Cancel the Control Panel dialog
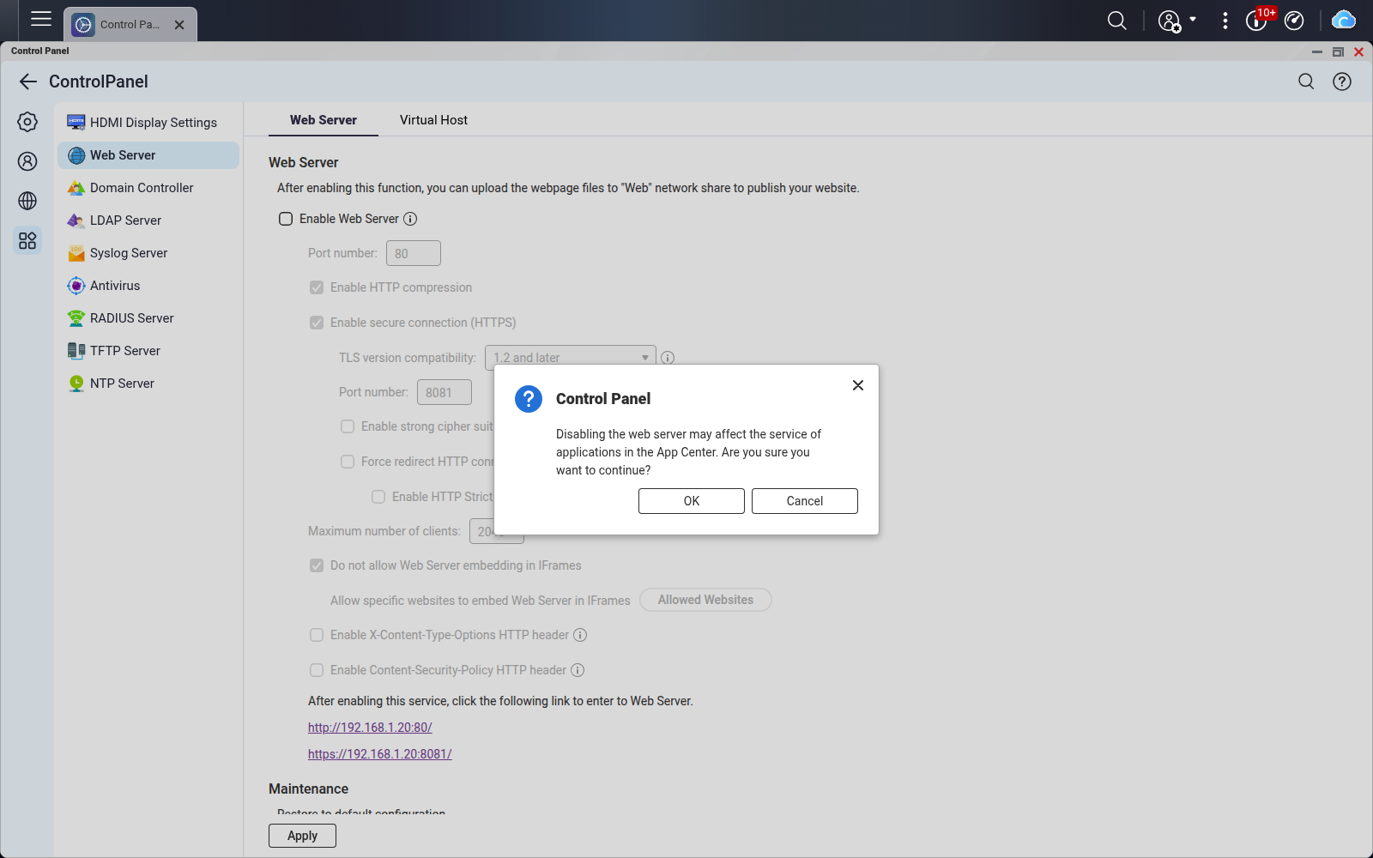The height and width of the screenshot is (858, 1373). tap(805, 501)
